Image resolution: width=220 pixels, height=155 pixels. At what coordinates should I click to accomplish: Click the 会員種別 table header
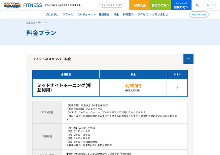[x=66, y=74]
